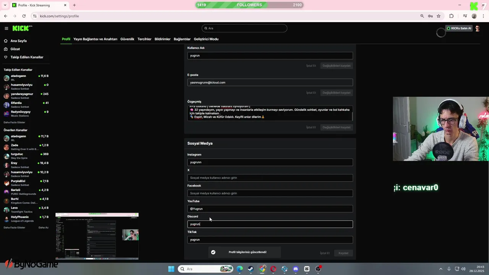Switch to the Bağlantılar tab
Viewport: 489px width, 275px height.
182,39
